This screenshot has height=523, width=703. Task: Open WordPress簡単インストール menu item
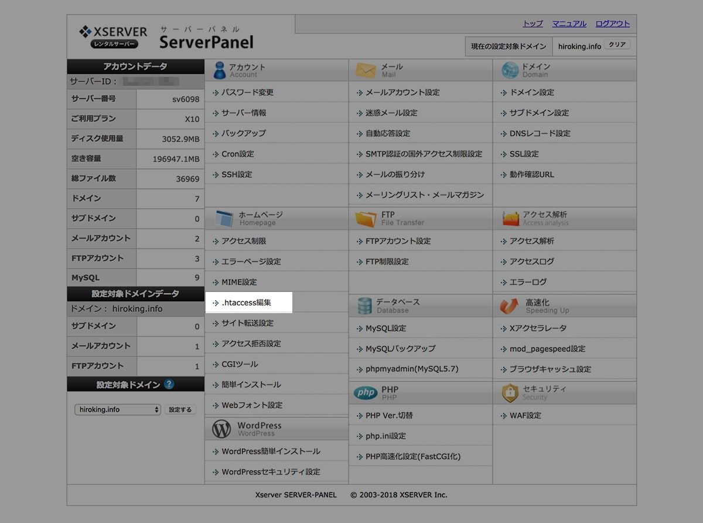click(271, 451)
